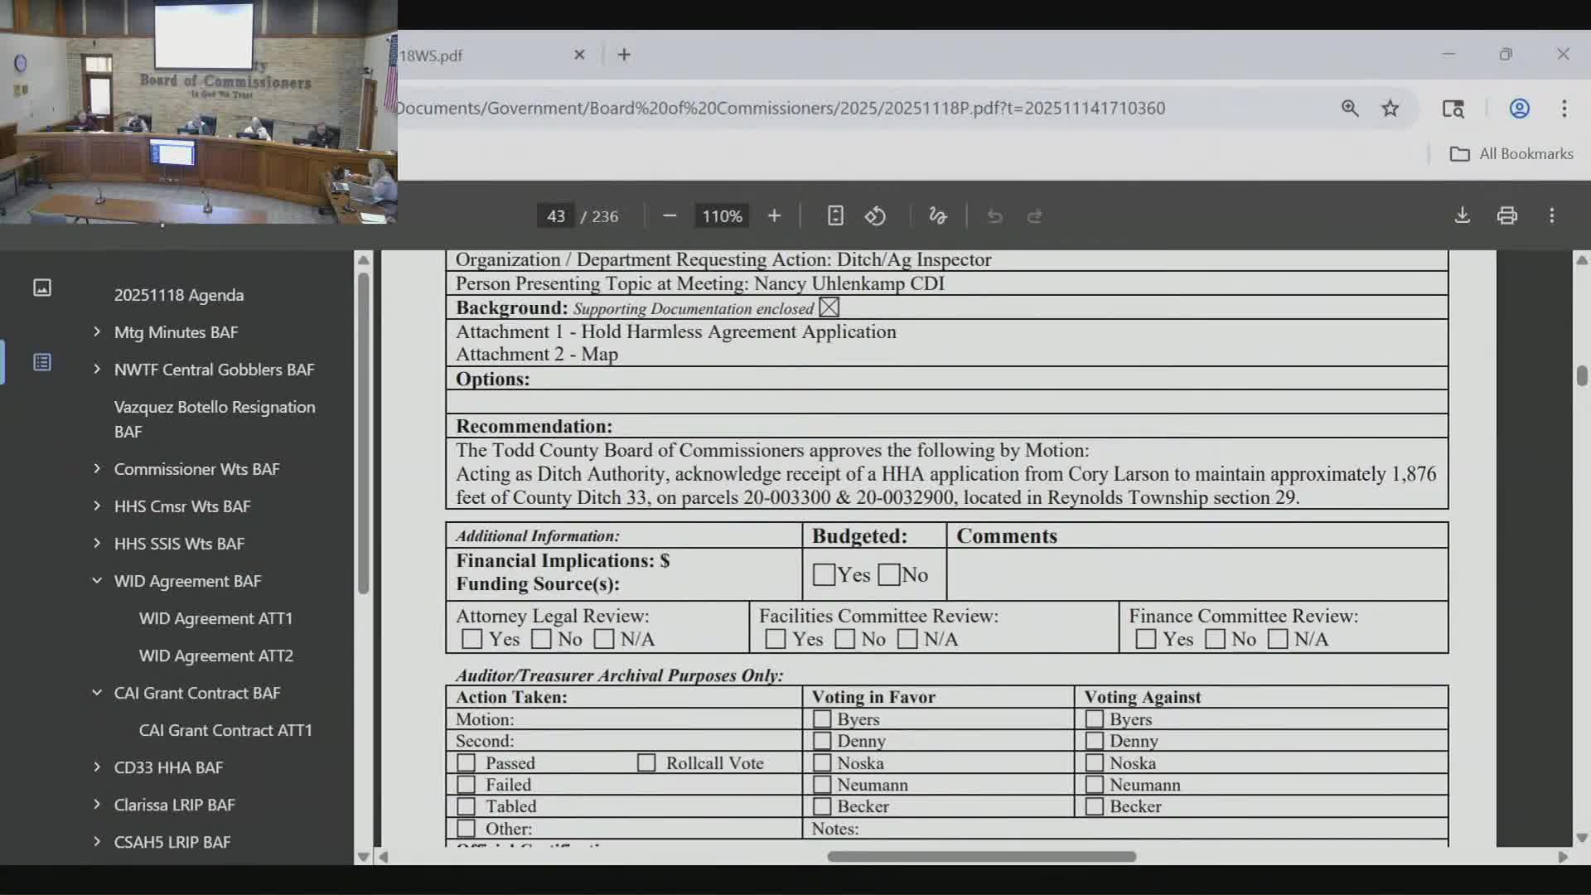Open the All Bookmarks folder
This screenshot has width=1591, height=895.
tap(1511, 154)
